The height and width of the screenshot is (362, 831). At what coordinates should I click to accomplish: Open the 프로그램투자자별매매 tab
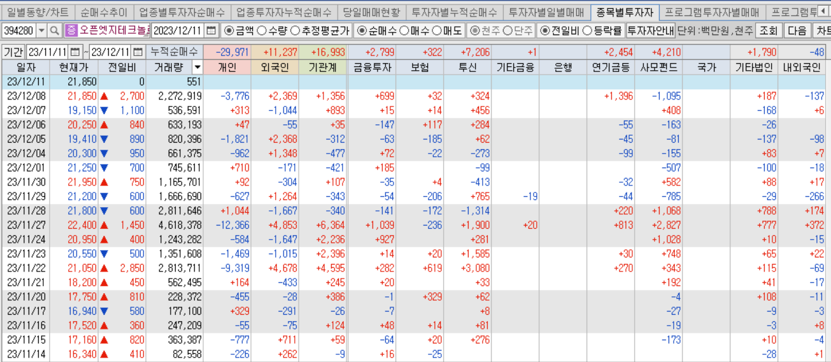click(x=712, y=12)
